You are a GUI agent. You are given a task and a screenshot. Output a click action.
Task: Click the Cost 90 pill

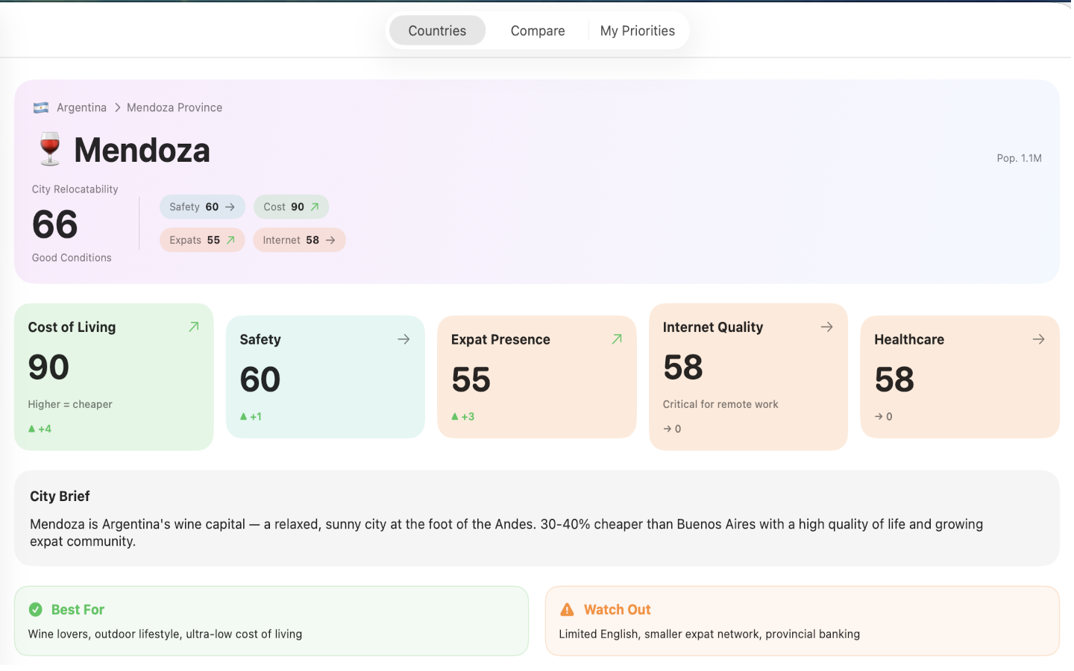coord(291,207)
